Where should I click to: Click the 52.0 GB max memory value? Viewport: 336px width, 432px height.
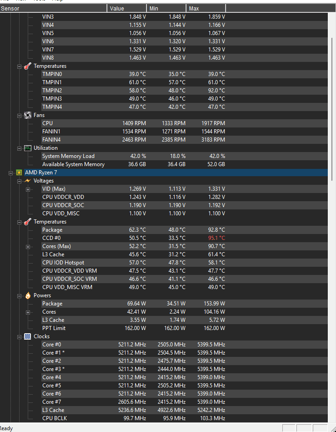tap(216, 164)
